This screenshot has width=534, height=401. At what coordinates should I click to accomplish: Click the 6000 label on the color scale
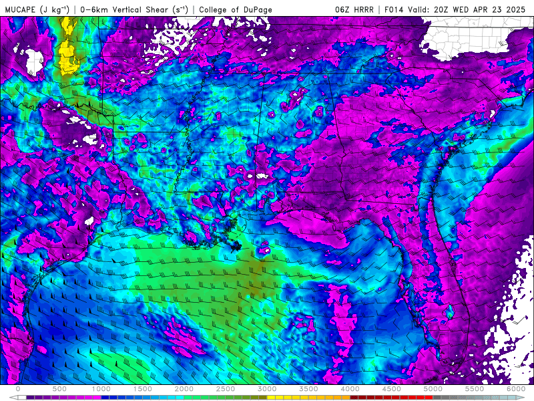coord(517,389)
